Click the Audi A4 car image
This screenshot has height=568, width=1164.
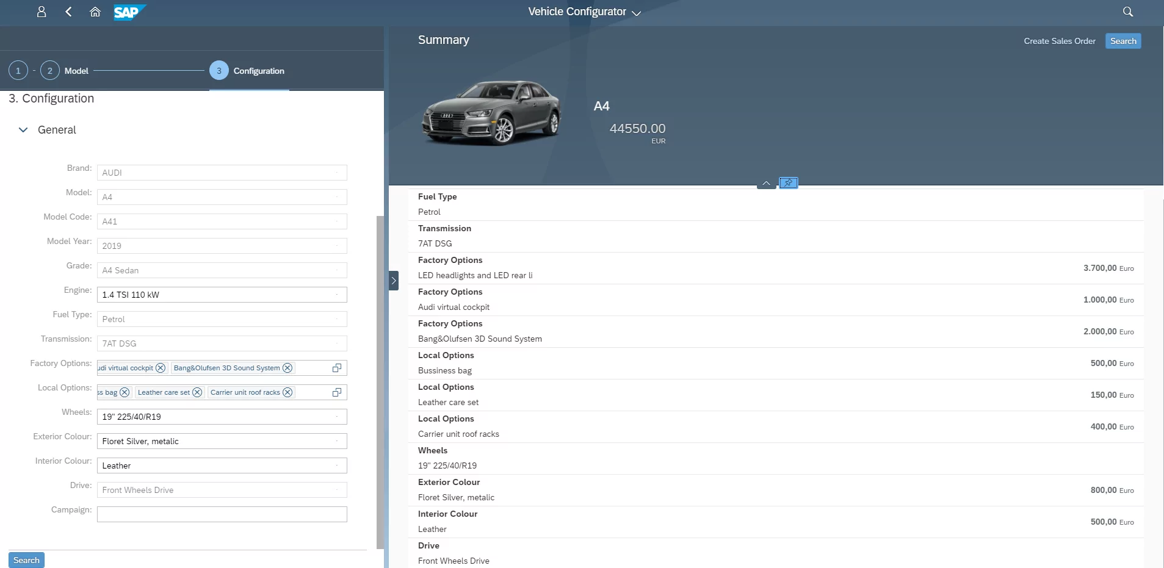(x=491, y=113)
